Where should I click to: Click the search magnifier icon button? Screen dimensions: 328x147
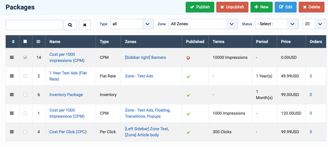click(70, 25)
